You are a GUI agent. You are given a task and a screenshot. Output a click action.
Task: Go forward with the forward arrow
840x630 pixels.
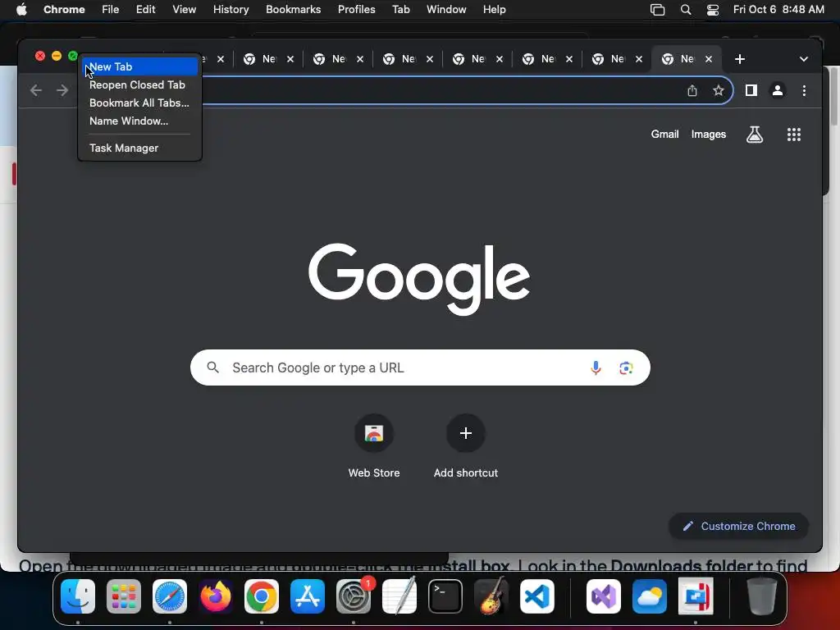click(62, 90)
